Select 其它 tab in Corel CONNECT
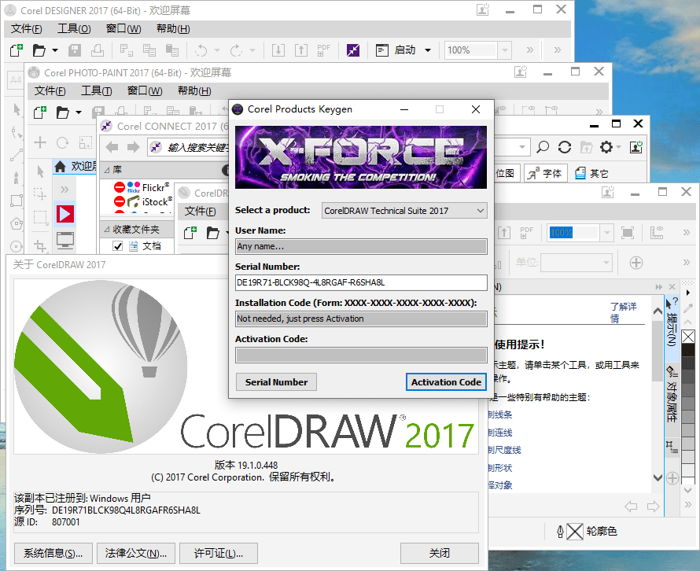 [x=591, y=173]
